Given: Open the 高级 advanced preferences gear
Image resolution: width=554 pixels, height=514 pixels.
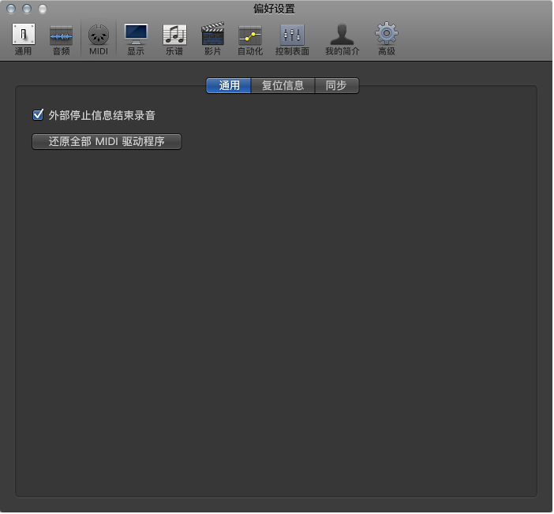Looking at the screenshot, I should tap(387, 39).
